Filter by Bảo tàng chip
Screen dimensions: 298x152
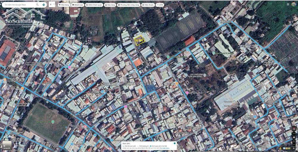click(110, 5)
